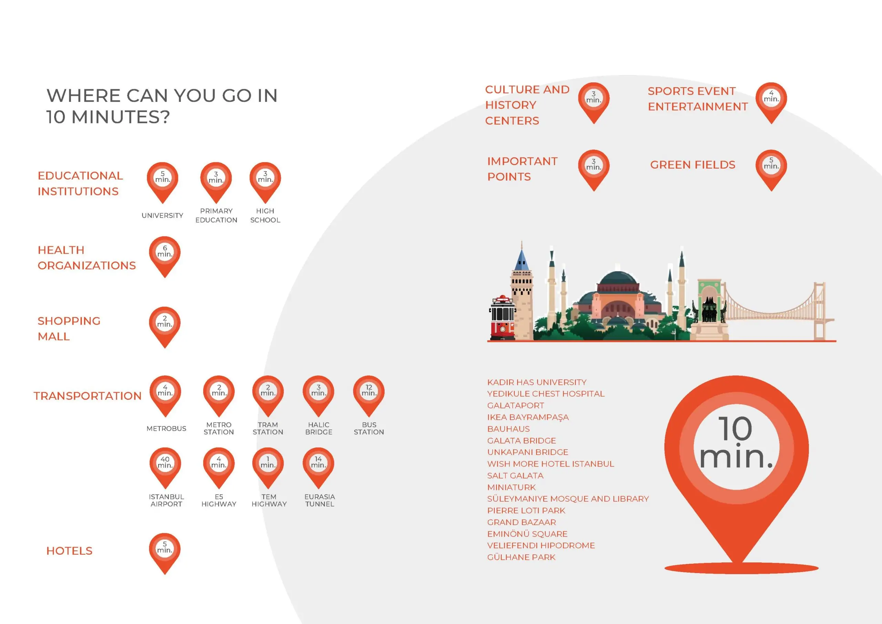
Task: Click the High School location pin
Action: click(x=265, y=183)
